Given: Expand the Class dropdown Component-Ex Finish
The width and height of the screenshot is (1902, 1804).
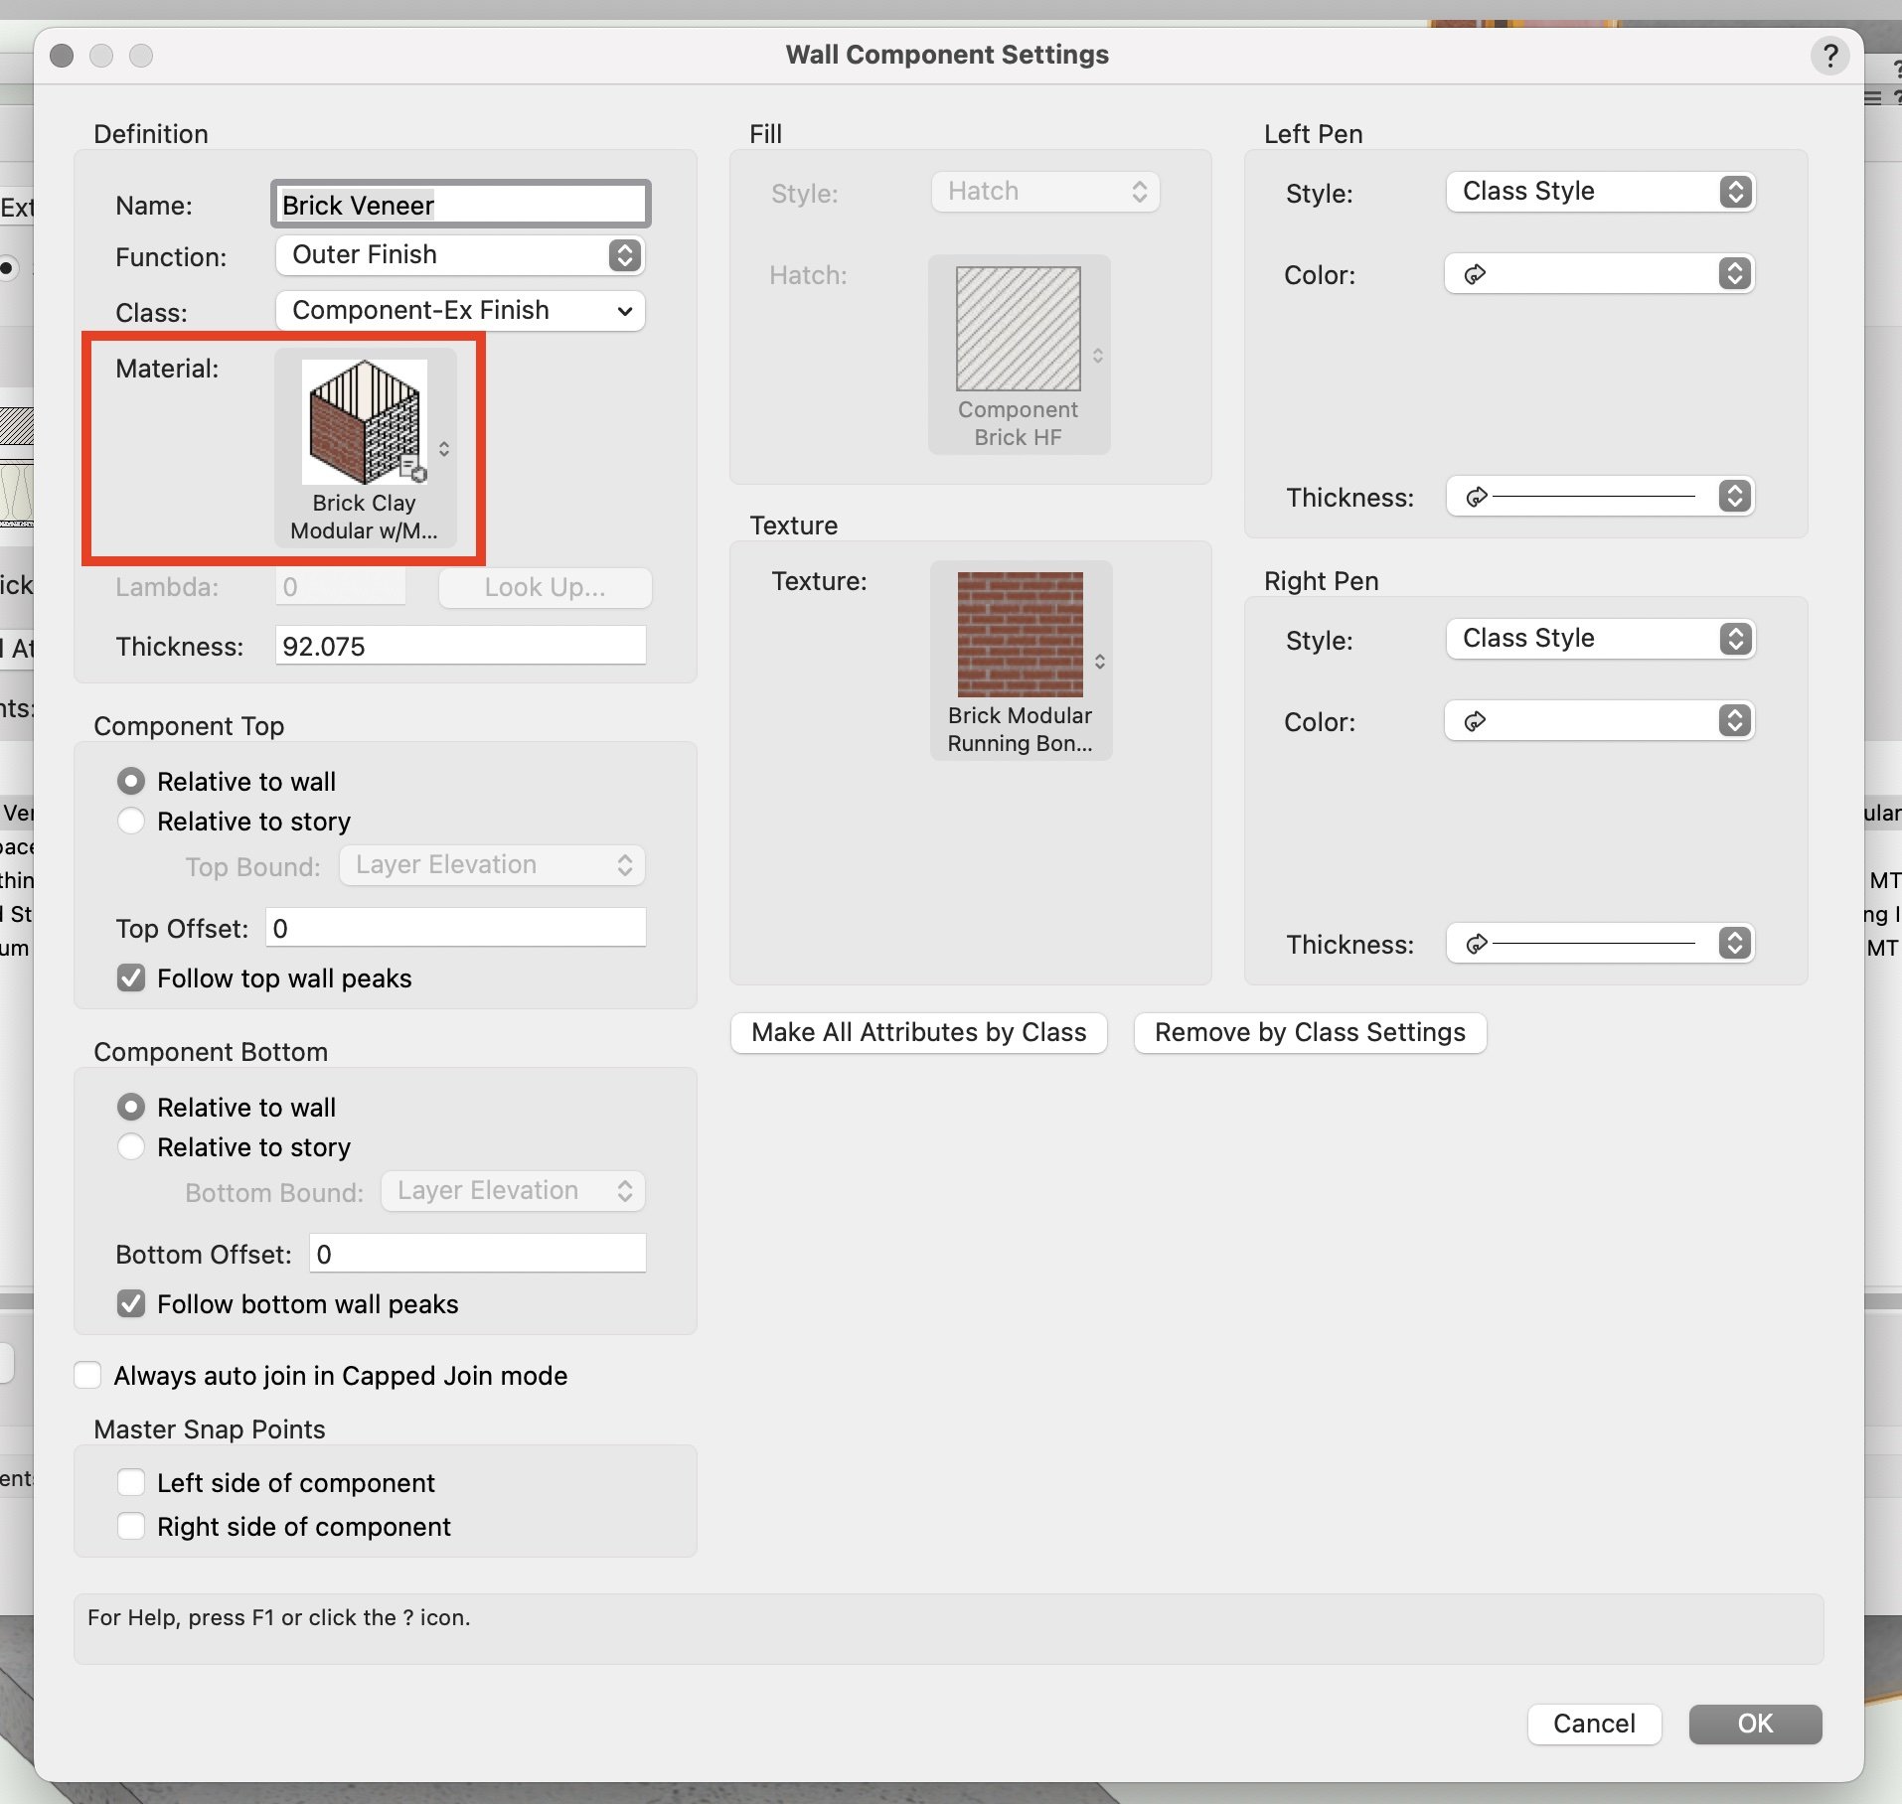Looking at the screenshot, I should point(460,311).
